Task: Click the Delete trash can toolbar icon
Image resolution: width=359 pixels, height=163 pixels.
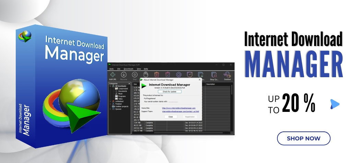Action: tap(157, 74)
